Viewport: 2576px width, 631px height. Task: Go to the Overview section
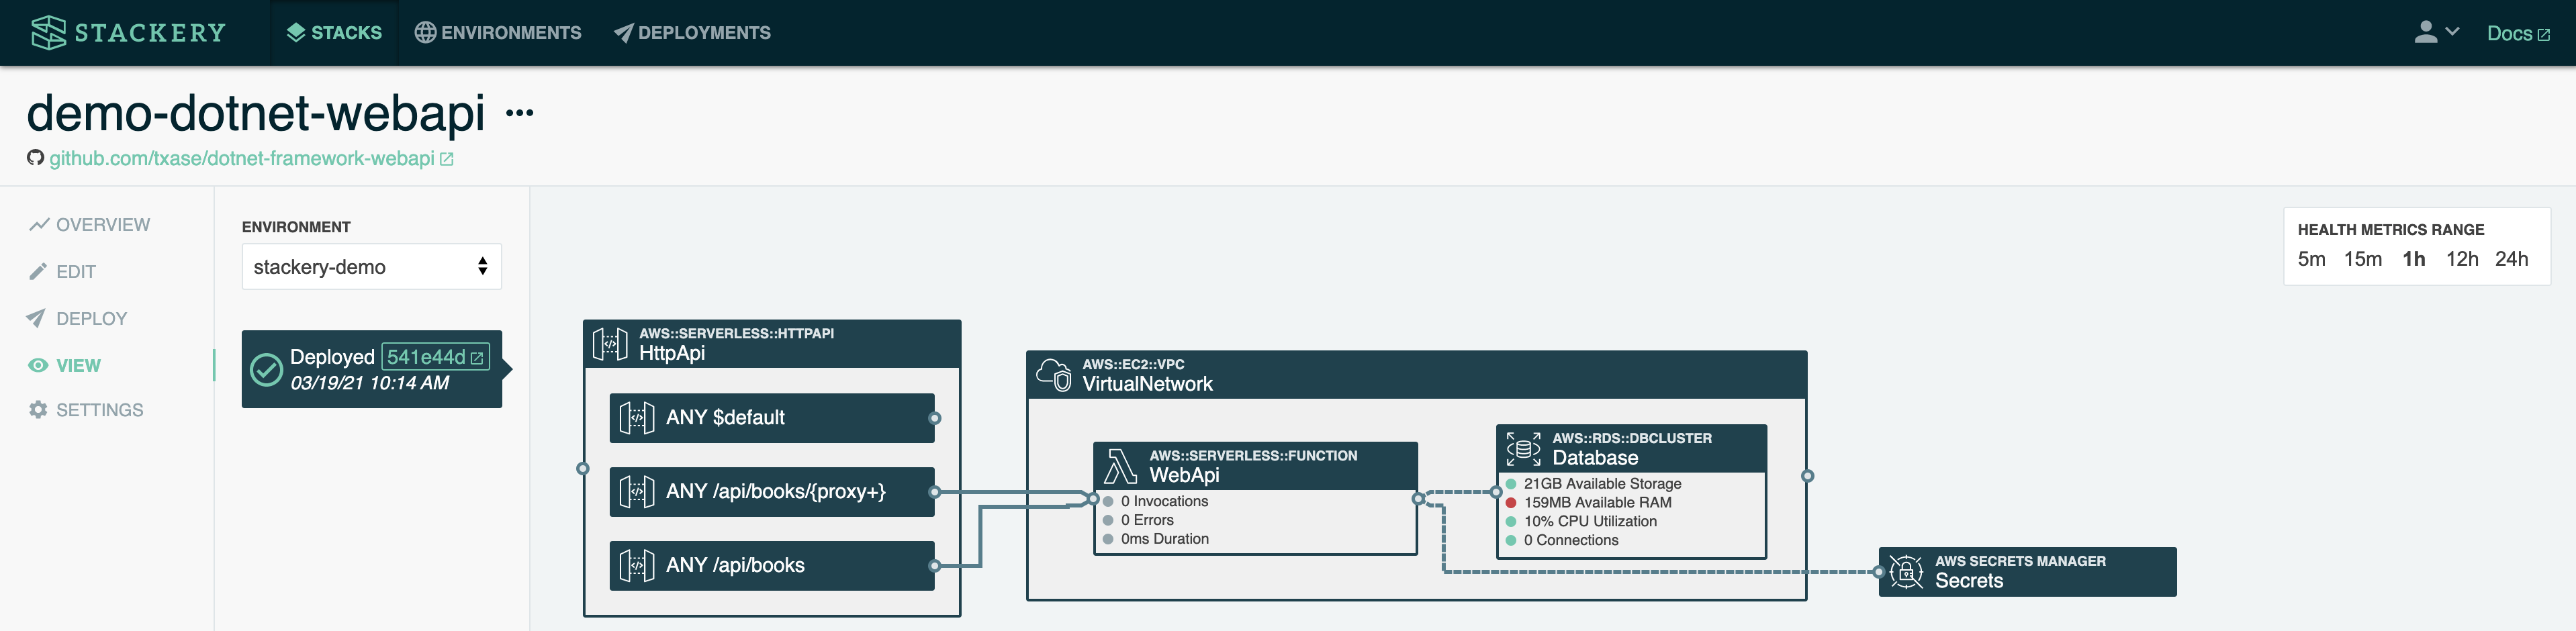click(90, 225)
